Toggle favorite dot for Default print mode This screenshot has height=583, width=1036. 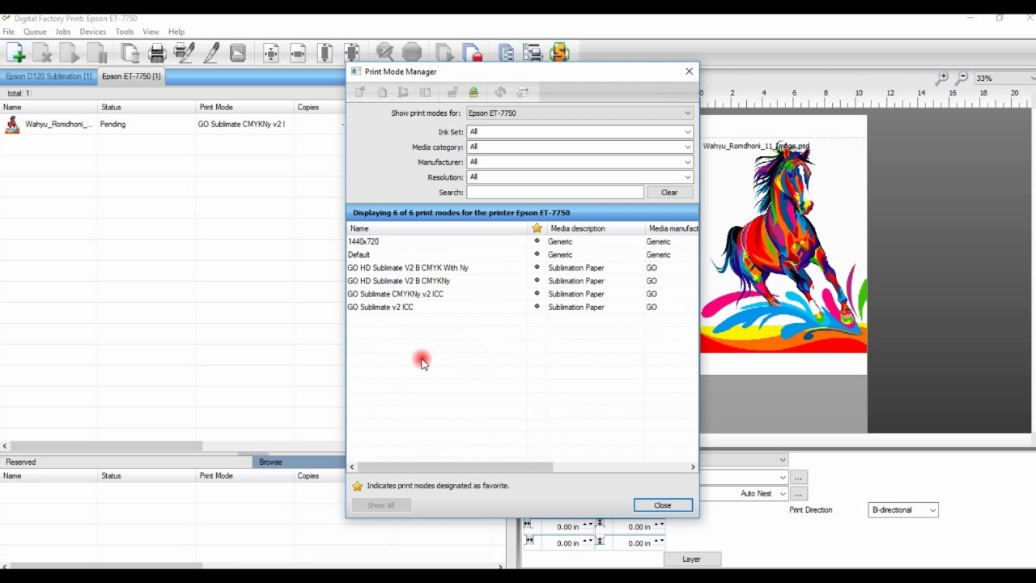(x=537, y=254)
